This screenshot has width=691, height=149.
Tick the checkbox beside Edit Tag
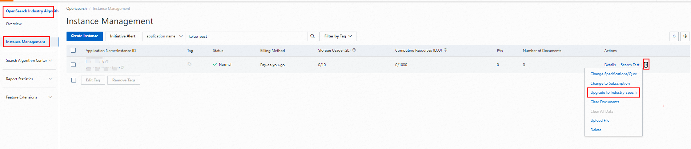tap(73, 80)
